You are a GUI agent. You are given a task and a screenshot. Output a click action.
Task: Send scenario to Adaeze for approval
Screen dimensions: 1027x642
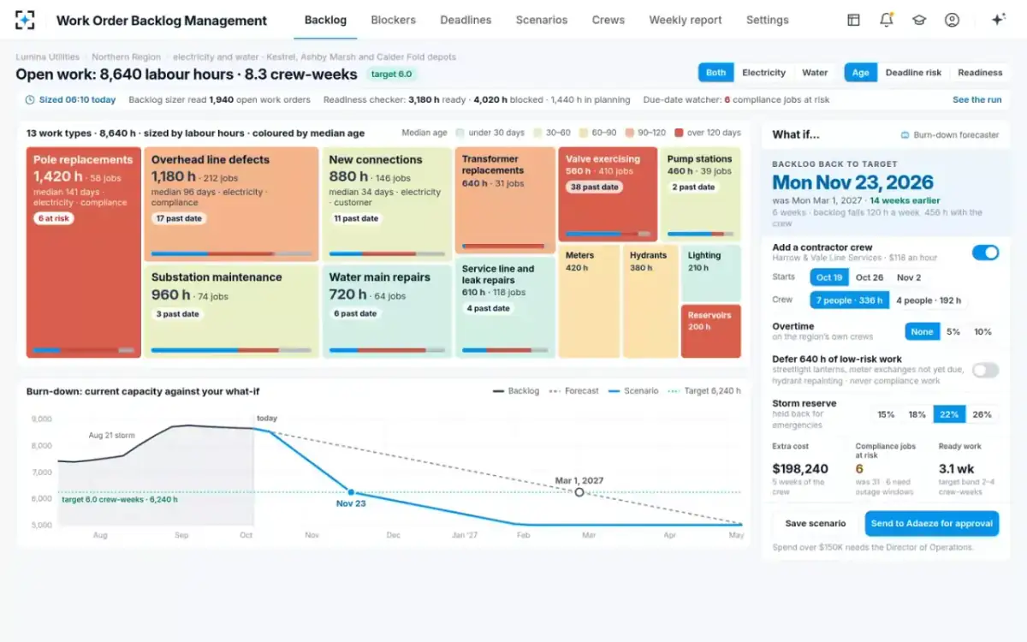[931, 524]
